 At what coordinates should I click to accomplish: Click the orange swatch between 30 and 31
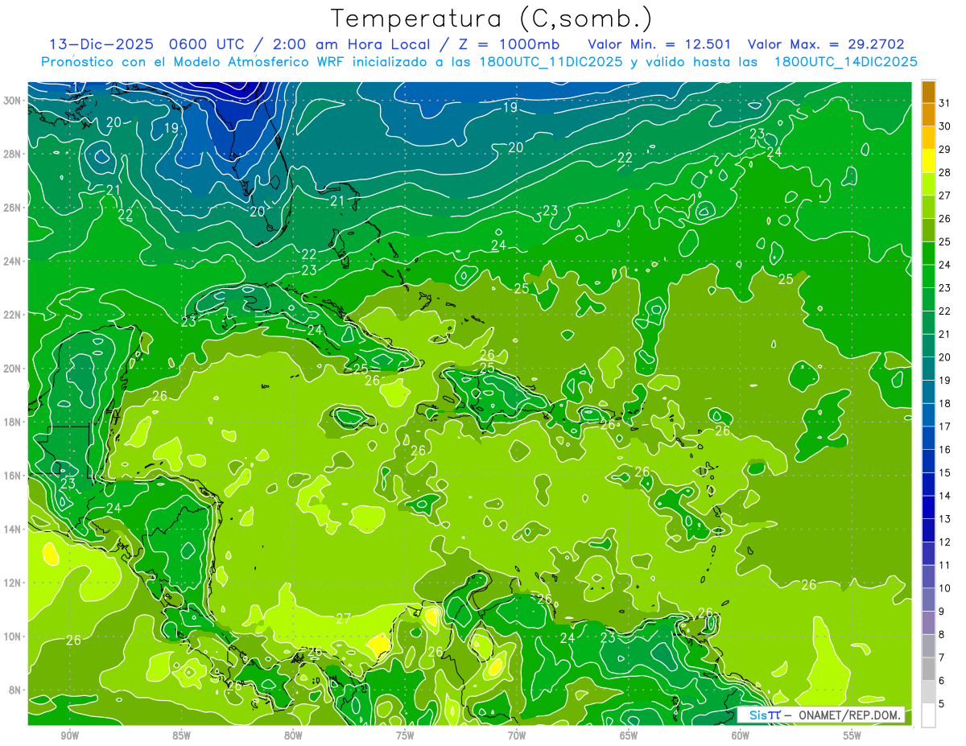coord(928,115)
